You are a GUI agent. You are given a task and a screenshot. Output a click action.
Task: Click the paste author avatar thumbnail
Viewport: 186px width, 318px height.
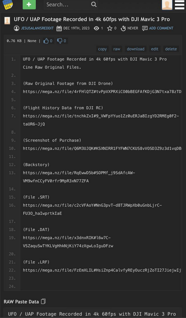point(7,21)
